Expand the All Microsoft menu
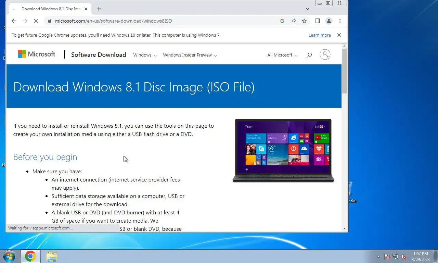Screen dimensions: 438x263 (x=282, y=55)
